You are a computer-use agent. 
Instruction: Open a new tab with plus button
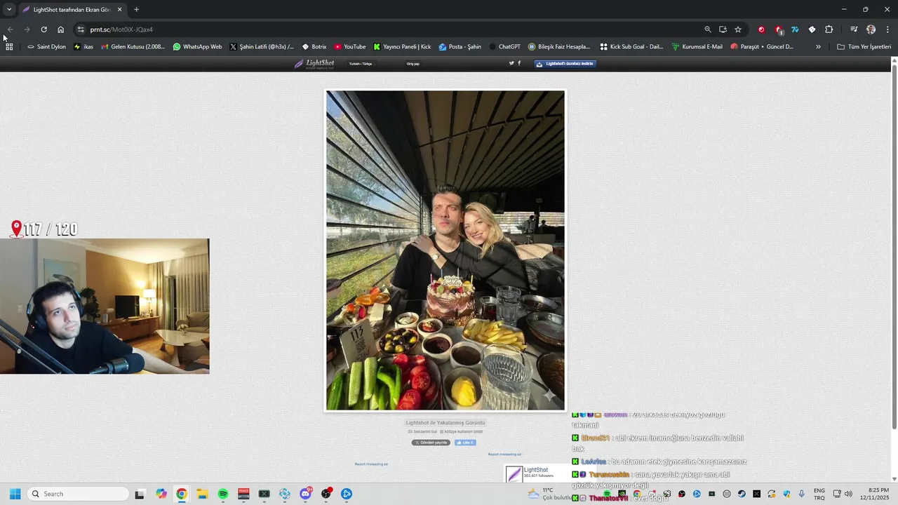coord(136,9)
